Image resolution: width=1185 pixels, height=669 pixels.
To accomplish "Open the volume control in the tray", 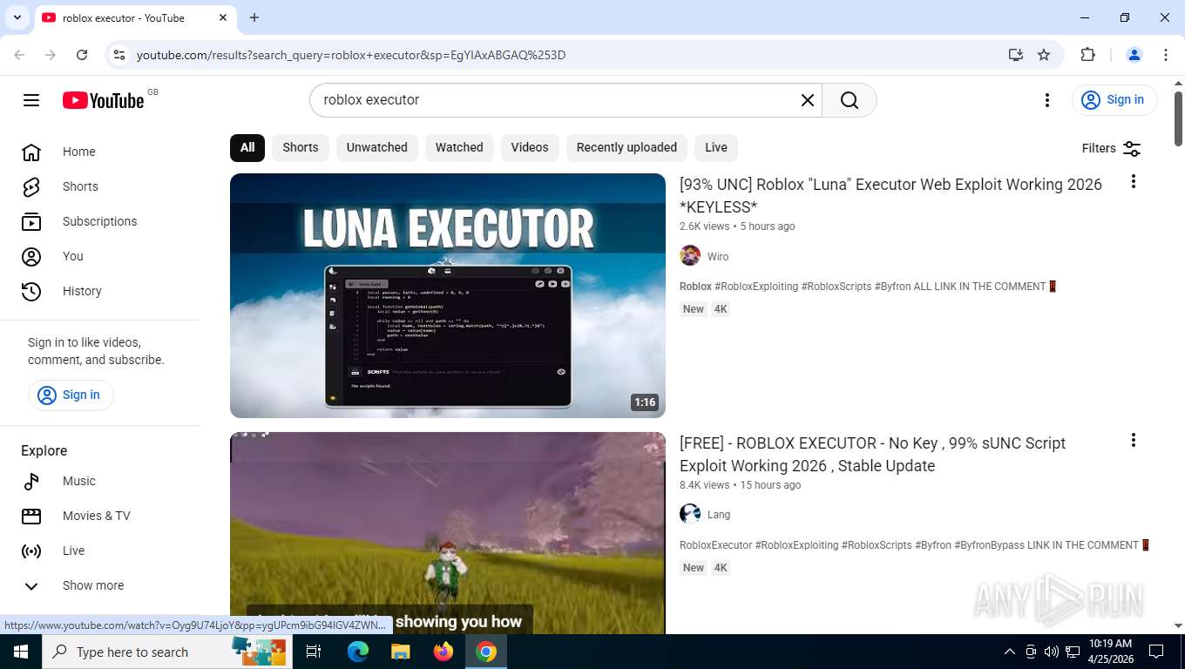I will pos(1051,652).
